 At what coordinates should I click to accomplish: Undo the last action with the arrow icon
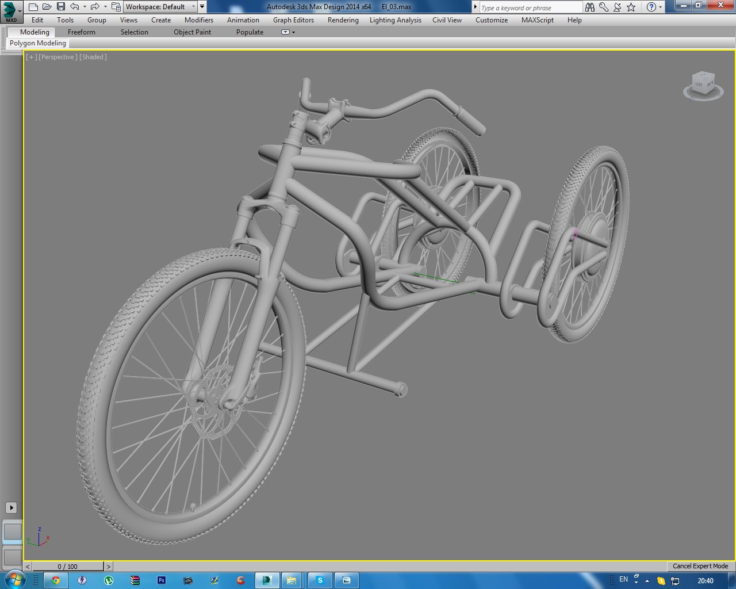point(75,7)
